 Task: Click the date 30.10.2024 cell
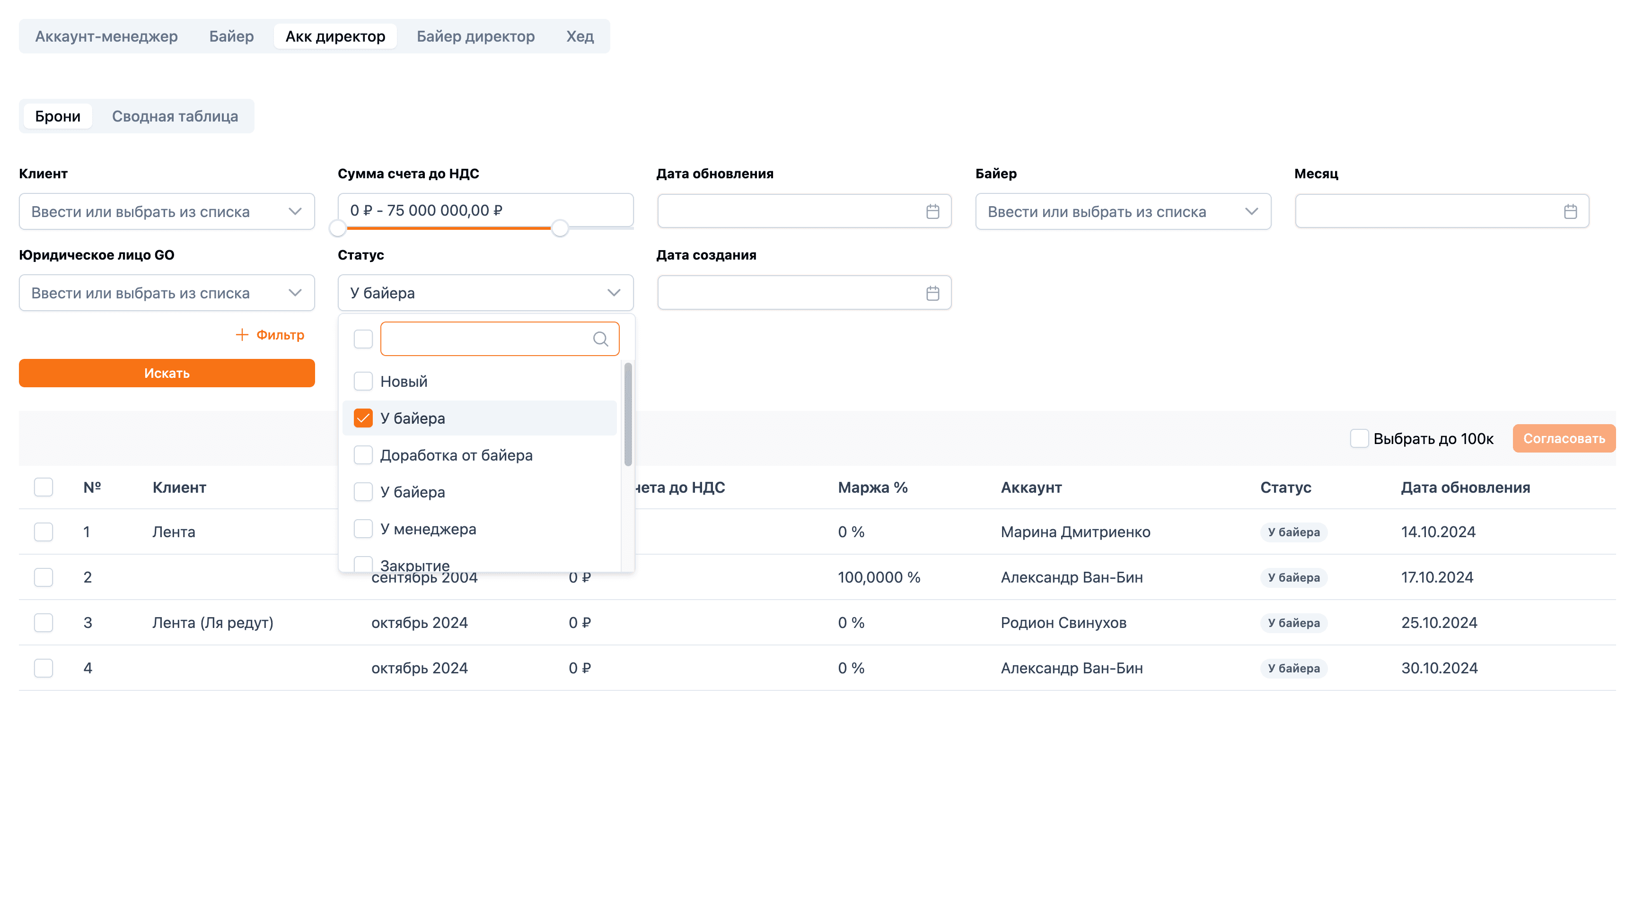tap(1439, 668)
